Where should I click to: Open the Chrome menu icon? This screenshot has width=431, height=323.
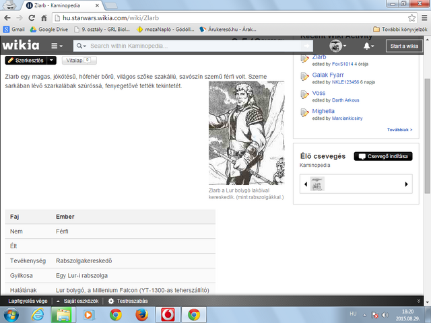(x=424, y=18)
